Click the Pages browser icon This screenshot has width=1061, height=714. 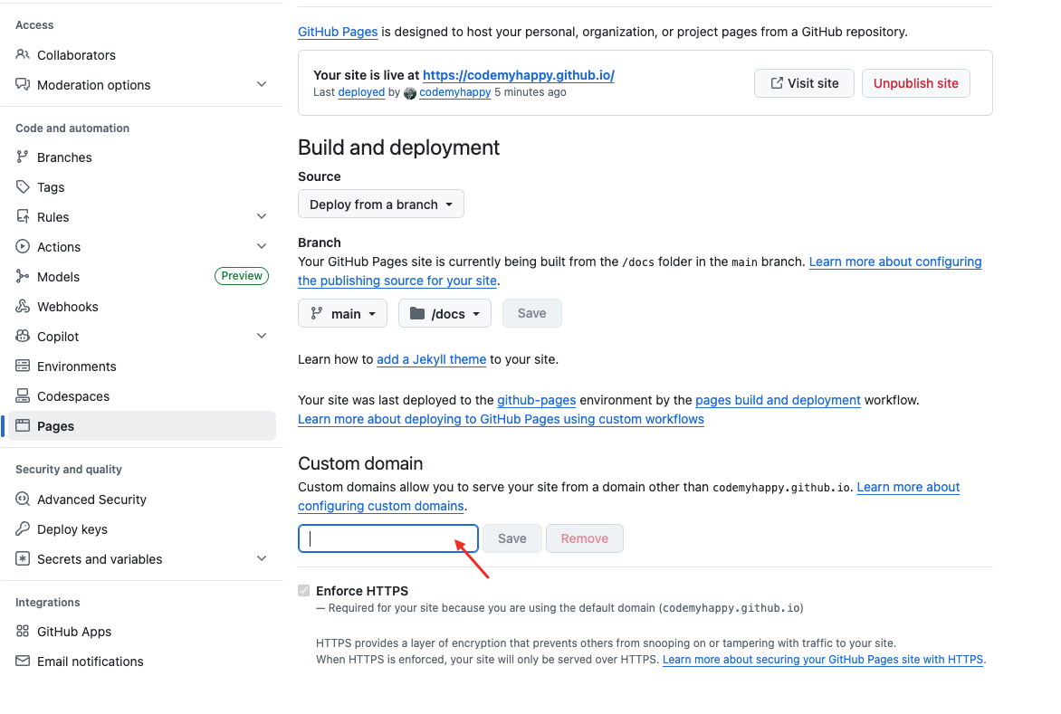click(23, 425)
